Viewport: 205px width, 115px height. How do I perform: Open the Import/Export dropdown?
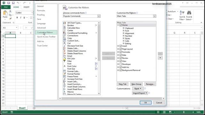pyautogui.click(x=140, y=93)
